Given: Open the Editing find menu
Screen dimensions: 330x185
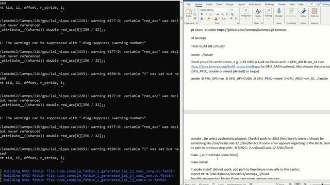Looking at the screenshot, I should pos(268,13).
